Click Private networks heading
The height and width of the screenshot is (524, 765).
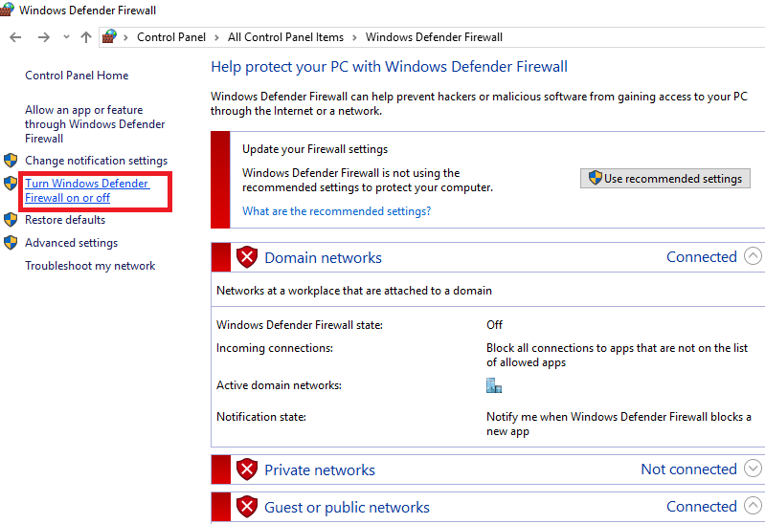pos(320,469)
